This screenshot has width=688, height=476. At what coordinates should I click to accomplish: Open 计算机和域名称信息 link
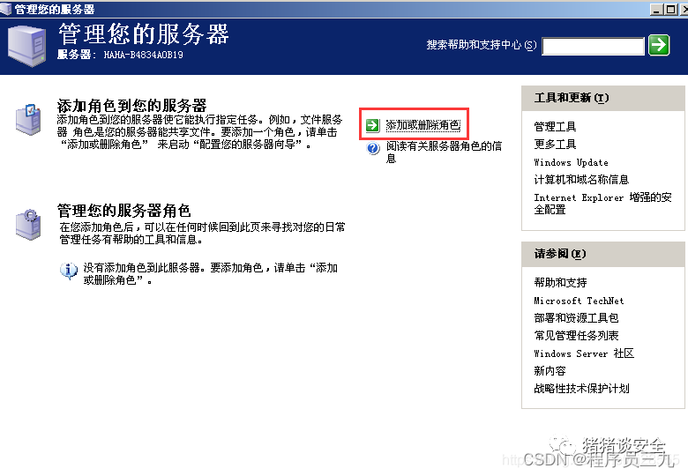(581, 180)
